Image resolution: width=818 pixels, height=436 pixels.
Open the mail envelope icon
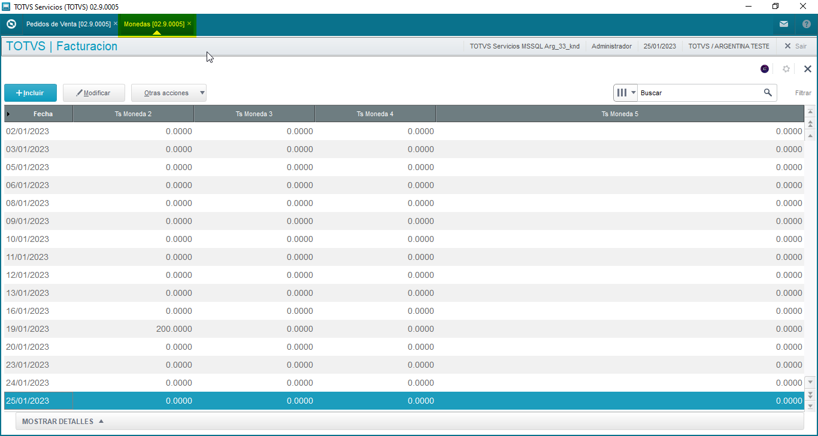click(784, 24)
